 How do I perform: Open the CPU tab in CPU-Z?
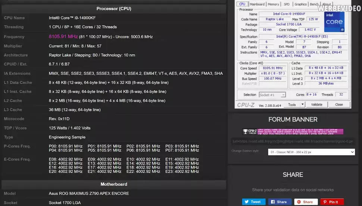(242, 4)
